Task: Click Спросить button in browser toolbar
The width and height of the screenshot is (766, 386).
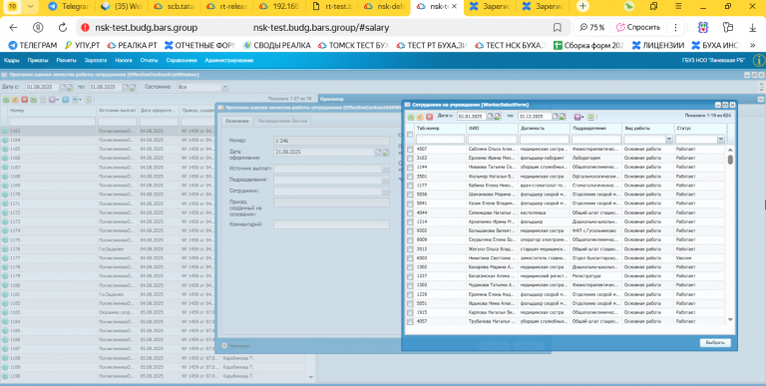Action: point(638,27)
